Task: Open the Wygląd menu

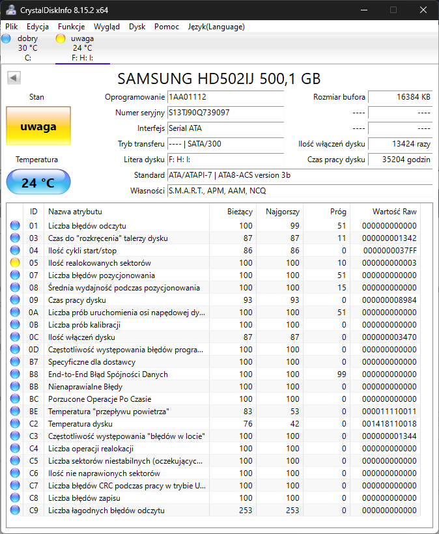Action: point(107,27)
